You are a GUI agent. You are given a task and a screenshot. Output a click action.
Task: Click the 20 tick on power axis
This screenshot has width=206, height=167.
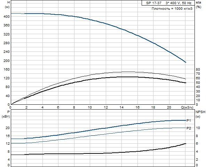[x=8, y=128]
